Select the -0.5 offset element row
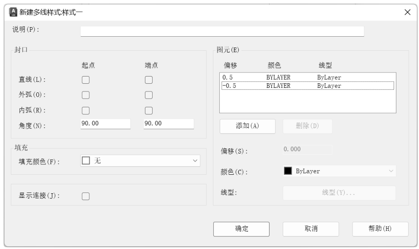 307,85
